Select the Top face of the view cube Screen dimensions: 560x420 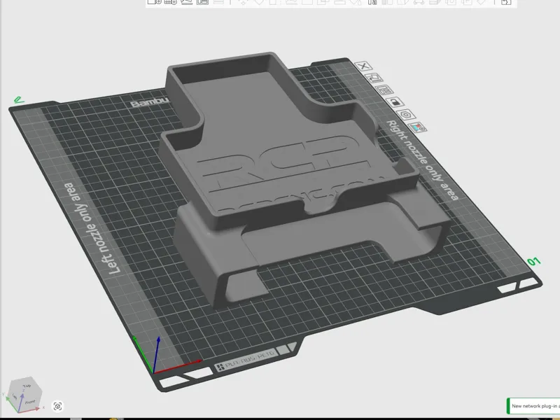click(x=27, y=386)
